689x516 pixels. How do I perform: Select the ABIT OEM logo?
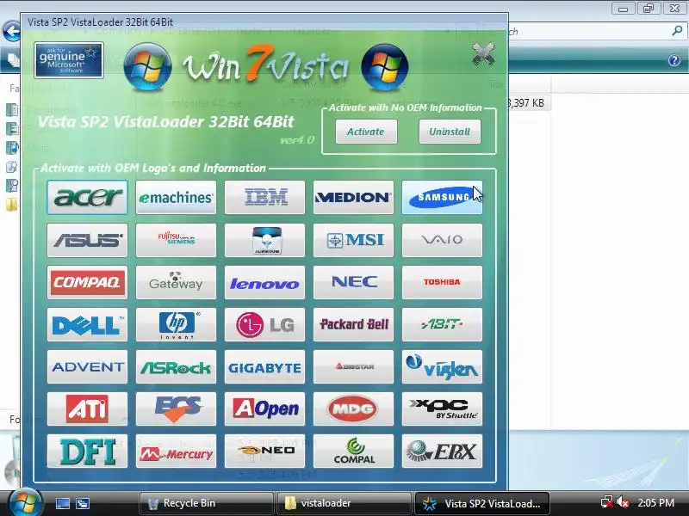442,324
